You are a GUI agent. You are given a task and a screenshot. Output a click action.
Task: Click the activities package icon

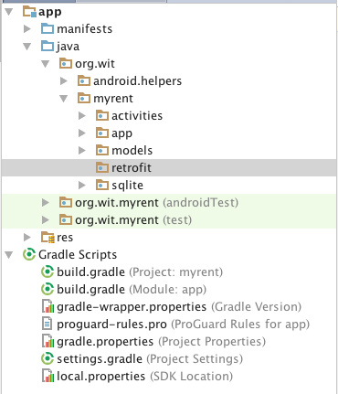tap(102, 115)
